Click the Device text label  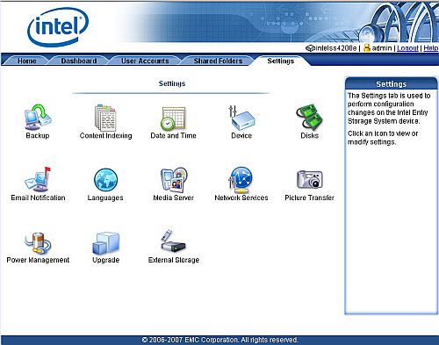coord(241,135)
